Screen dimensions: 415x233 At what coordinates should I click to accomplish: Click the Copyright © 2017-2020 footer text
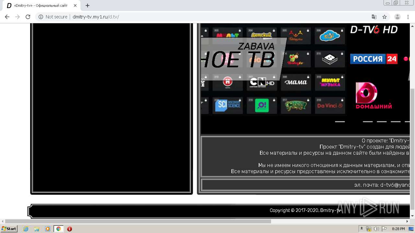pyautogui.click(x=305, y=210)
